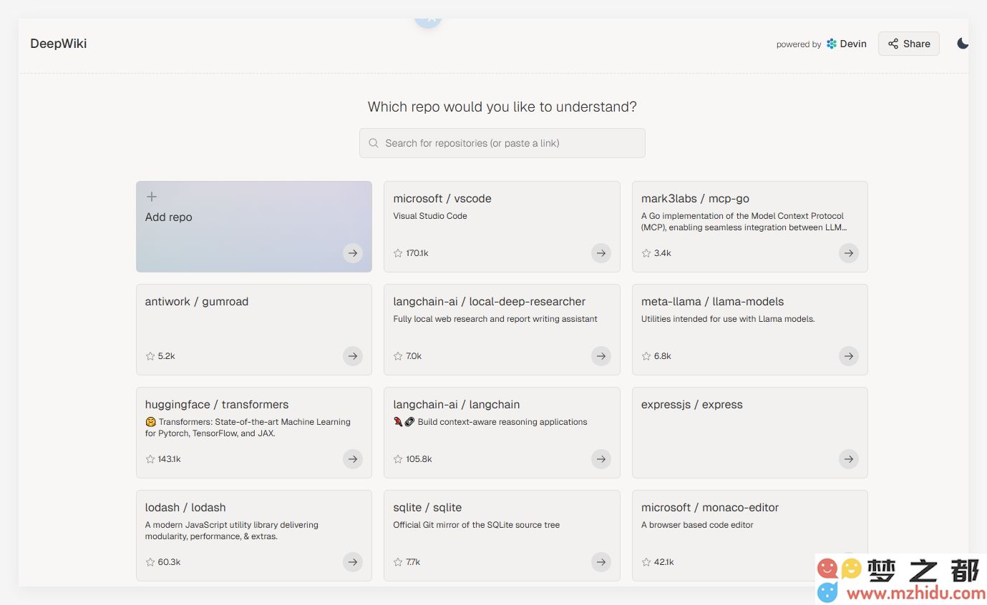Open the langchain-ai / langchain arrow button
987x605 pixels.
tap(601, 458)
